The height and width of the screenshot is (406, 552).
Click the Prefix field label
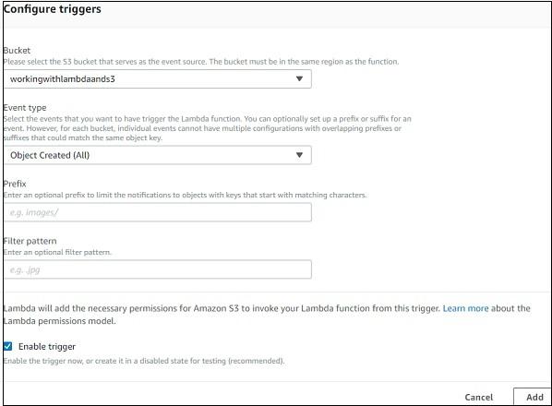pyautogui.click(x=15, y=184)
